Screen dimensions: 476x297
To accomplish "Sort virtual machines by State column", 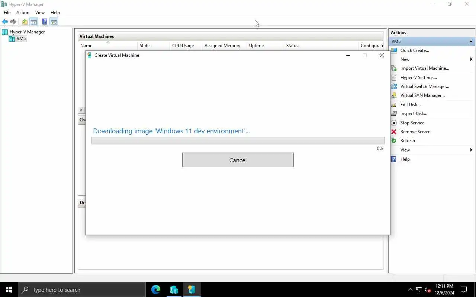I will pos(153,46).
